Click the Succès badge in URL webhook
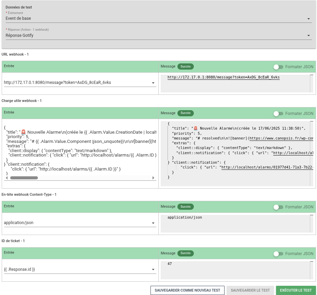Screen dimensions: 317x295 [x=185, y=67]
